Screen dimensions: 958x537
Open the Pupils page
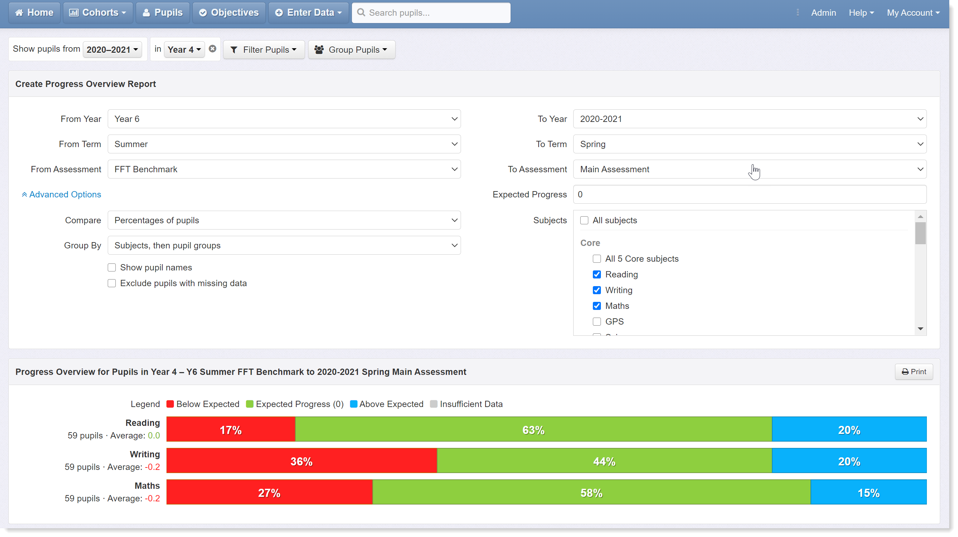click(163, 13)
